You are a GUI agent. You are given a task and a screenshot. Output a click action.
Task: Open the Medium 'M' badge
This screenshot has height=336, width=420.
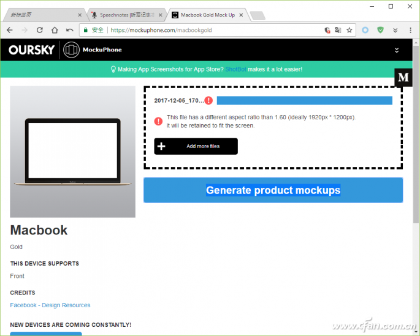[403, 78]
